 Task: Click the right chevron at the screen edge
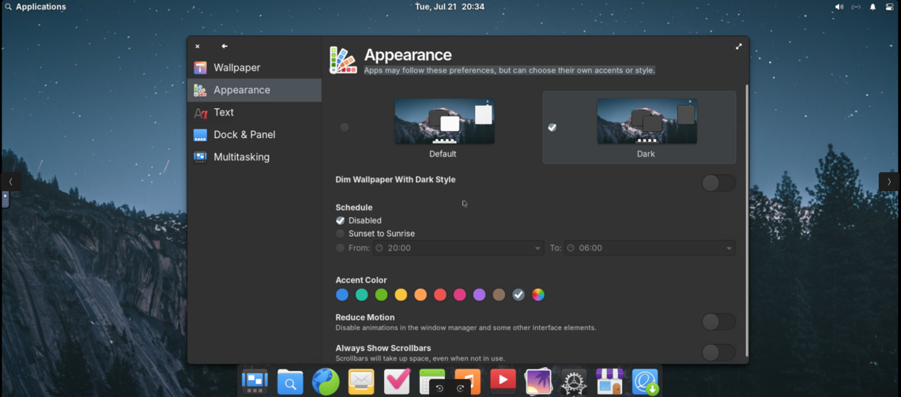coord(889,182)
